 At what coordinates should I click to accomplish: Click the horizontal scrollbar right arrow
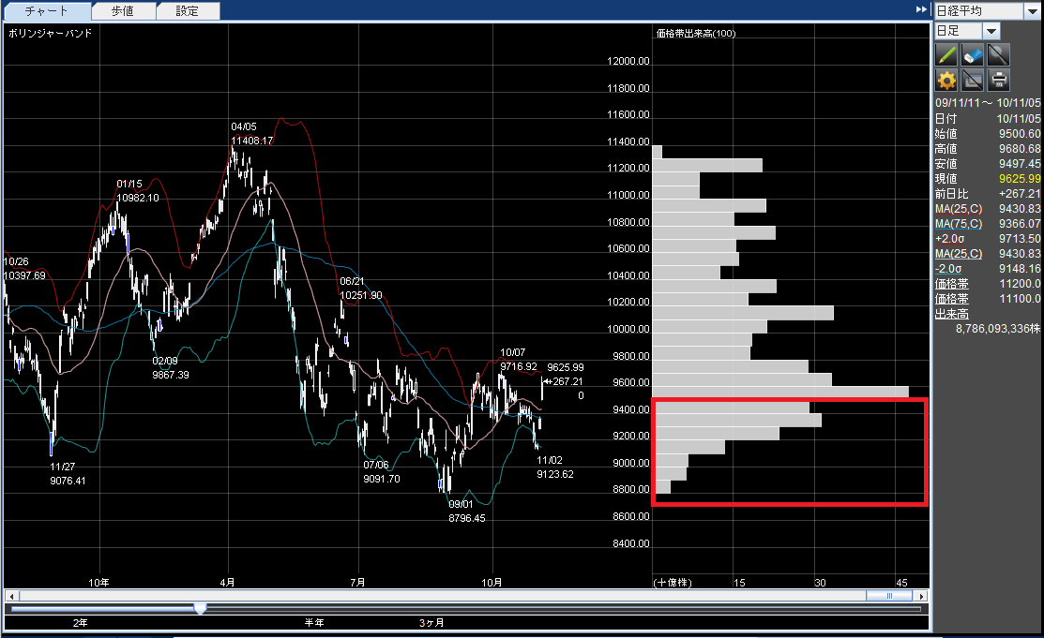(923, 596)
